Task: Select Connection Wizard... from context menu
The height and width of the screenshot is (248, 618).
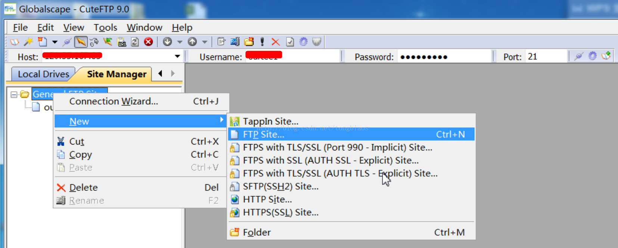Action: [x=141, y=101]
